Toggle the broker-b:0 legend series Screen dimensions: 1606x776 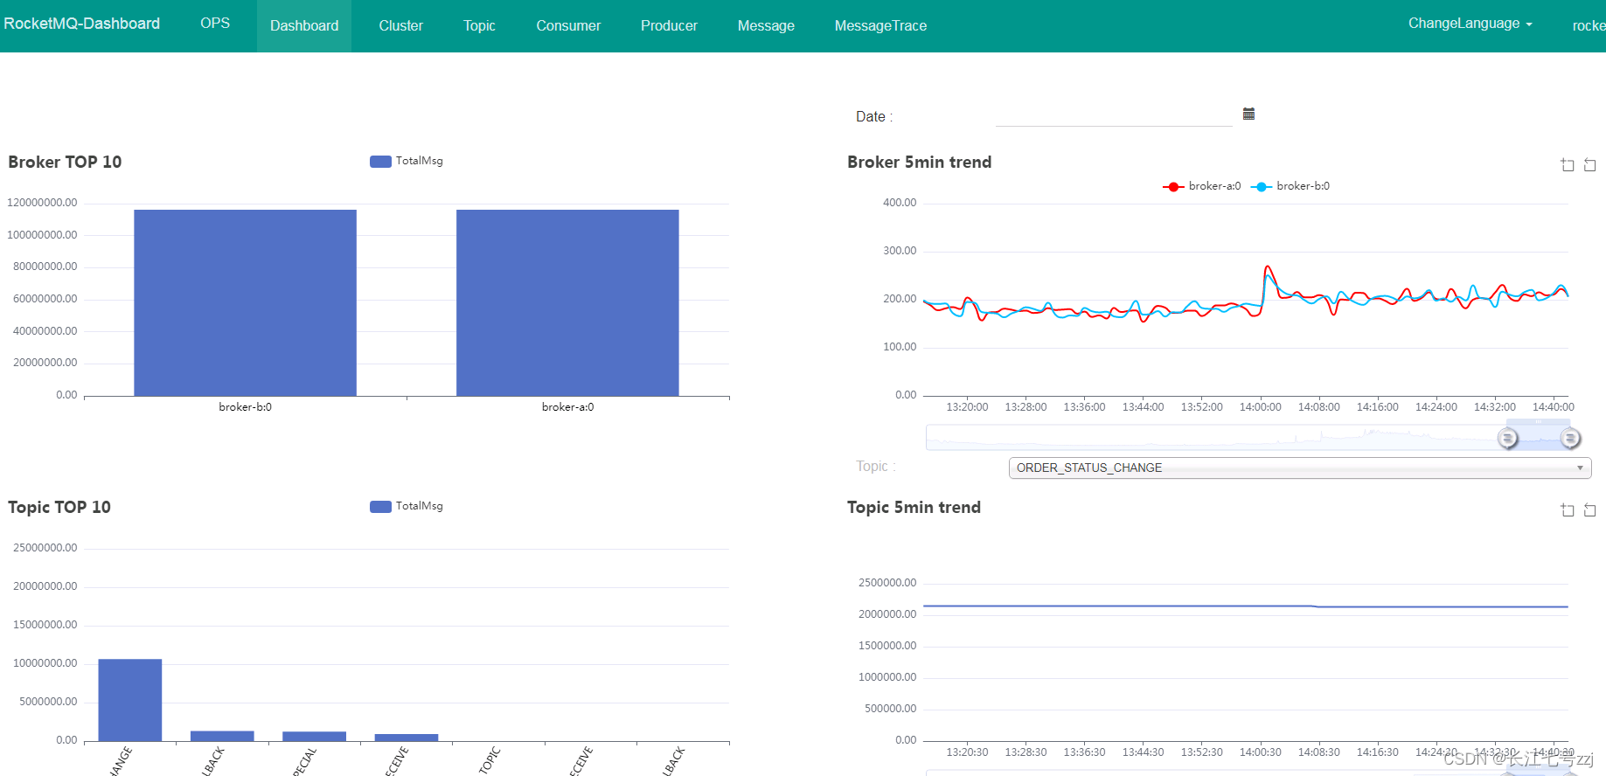point(1290,186)
